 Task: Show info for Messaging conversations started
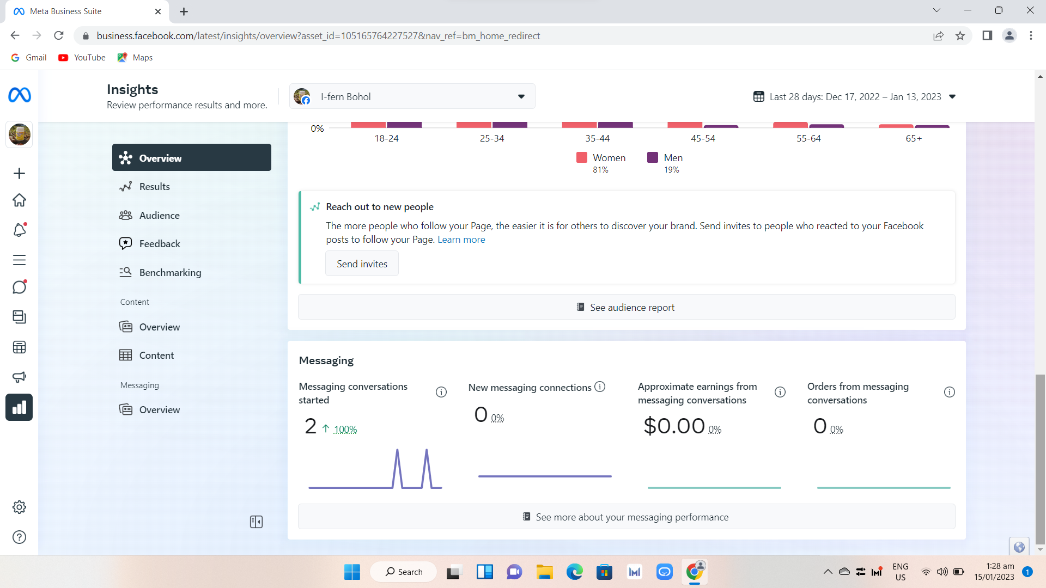[x=441, y=392]
